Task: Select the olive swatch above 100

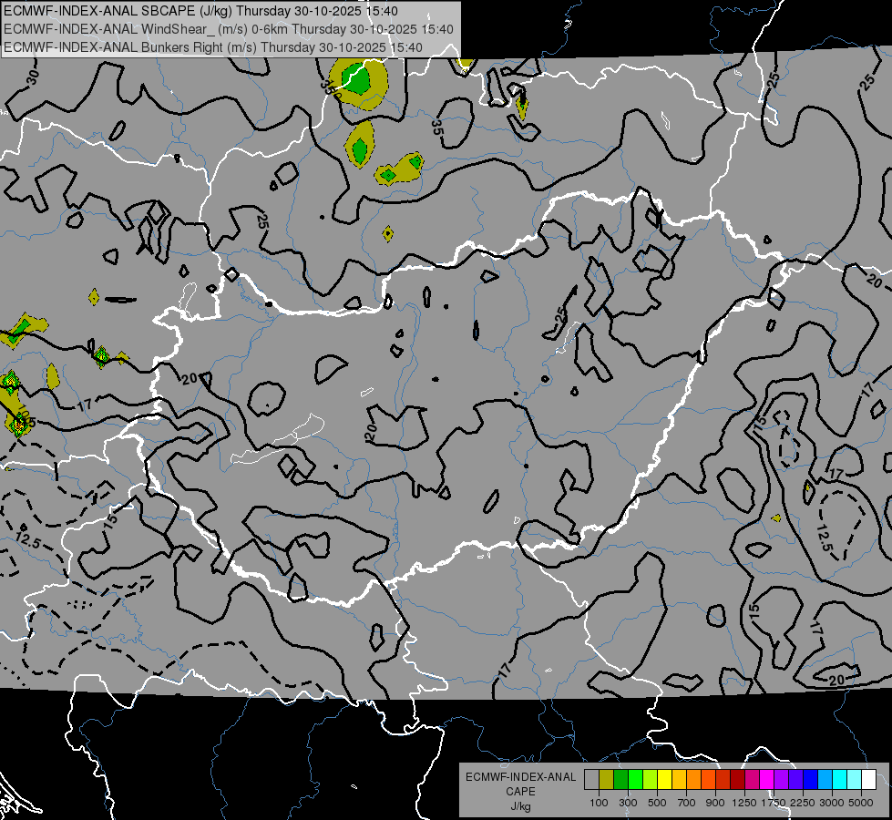Action: (x=607, y=780)
